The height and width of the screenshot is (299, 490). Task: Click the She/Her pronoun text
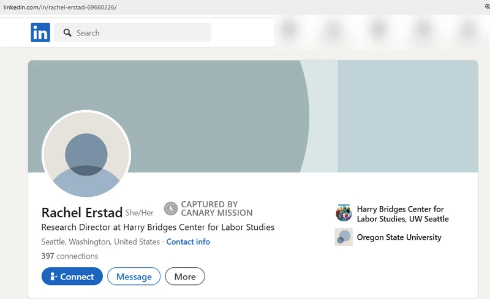(140, 213)
